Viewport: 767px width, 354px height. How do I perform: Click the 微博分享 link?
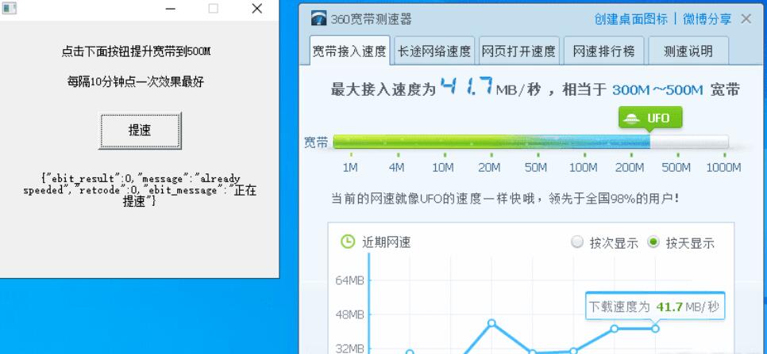(706, 19)
